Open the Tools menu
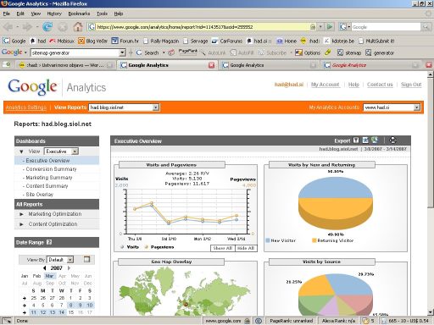Viewport: 434px width, 325px height. tap(102, 14)
